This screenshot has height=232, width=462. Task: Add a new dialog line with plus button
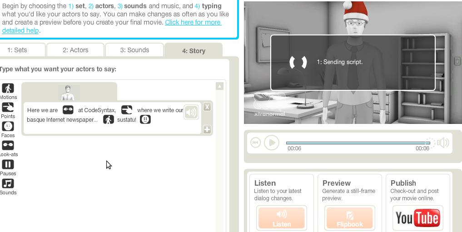click(207, 129)
